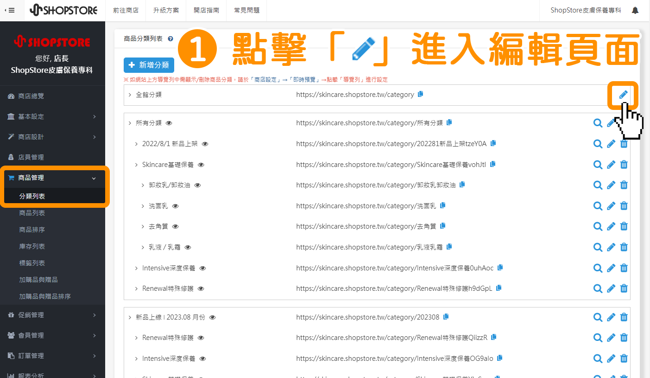650x378 pixels.
Task: Edit the 新品上線 2023.08 月份 category
Action: click(611, 317)
